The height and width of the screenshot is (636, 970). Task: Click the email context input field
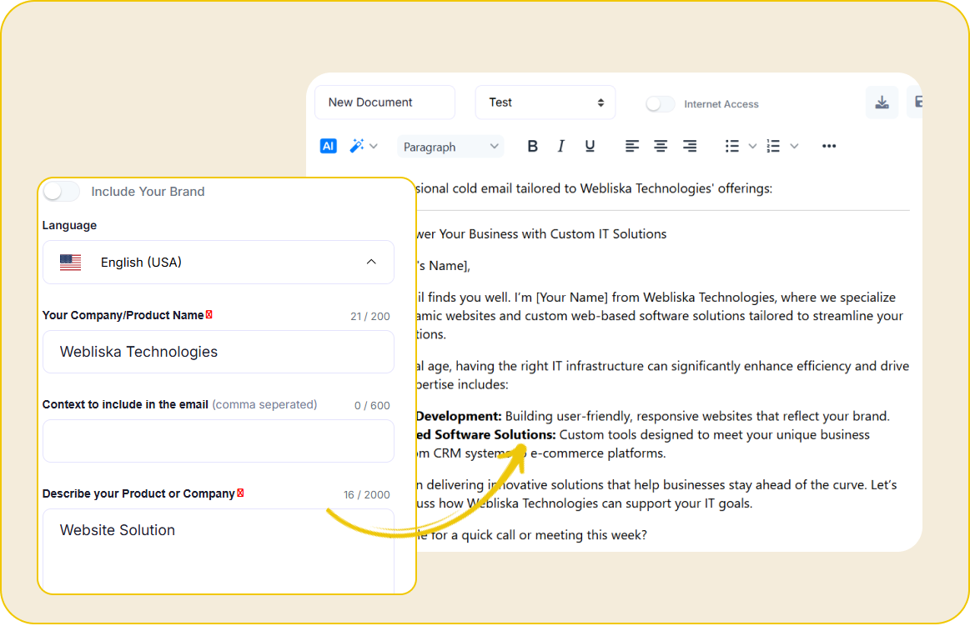[x=219, y=441]
